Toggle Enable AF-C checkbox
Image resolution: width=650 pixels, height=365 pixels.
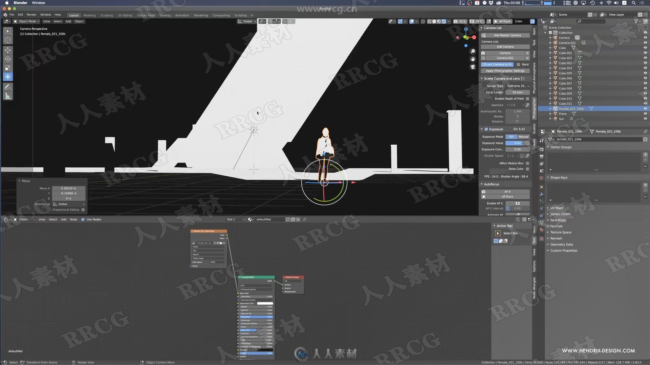click(517, 203)
